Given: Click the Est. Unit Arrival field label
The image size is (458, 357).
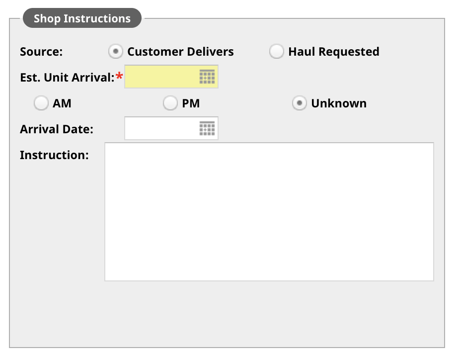Looking at the screenshot, I should click(x=67, y=78).
